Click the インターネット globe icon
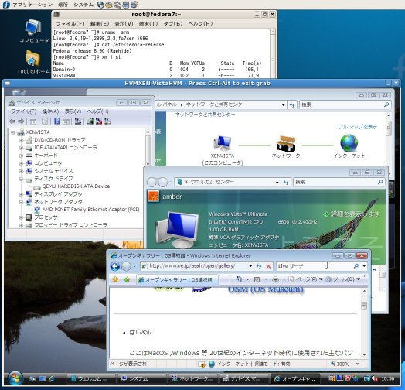The width and height of the screenshot is (405, 390). pyautogui.click(x=349, y=143)
